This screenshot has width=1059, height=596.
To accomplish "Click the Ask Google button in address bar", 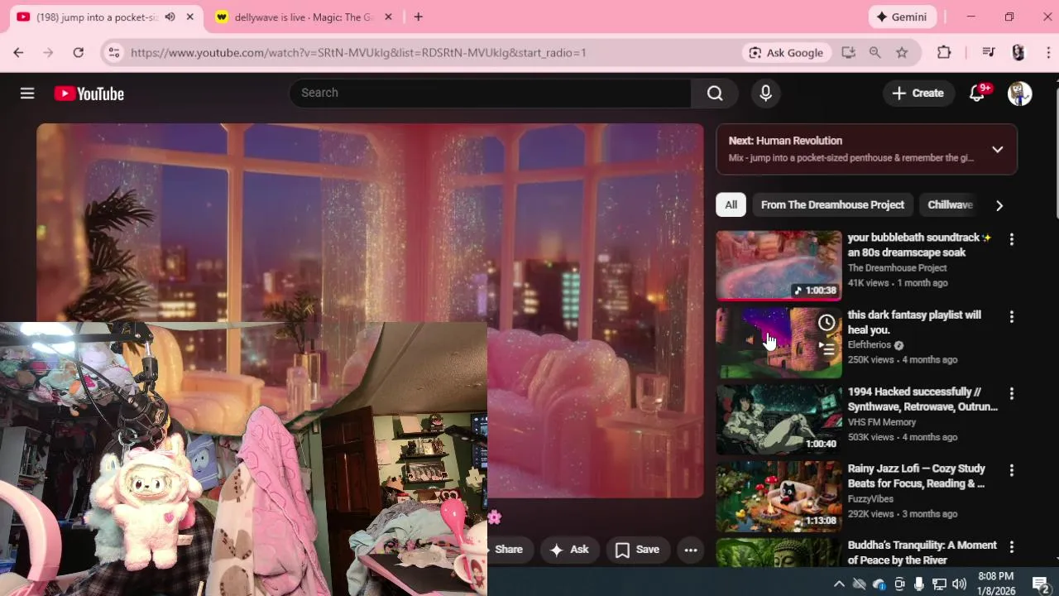I will 786,52.
